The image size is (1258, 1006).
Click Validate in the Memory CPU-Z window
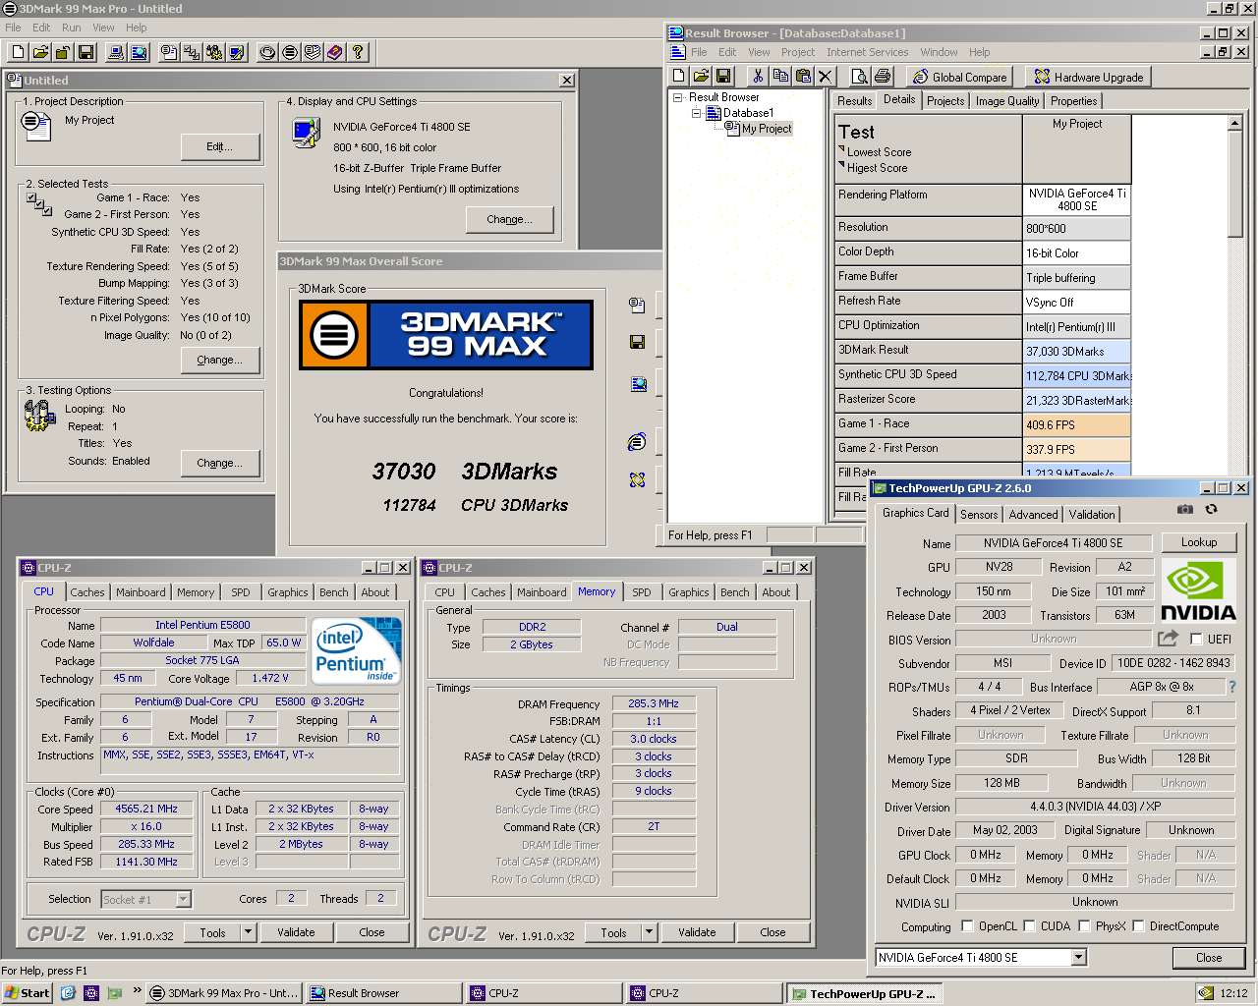pyautogui.click(x=697, y=932)
